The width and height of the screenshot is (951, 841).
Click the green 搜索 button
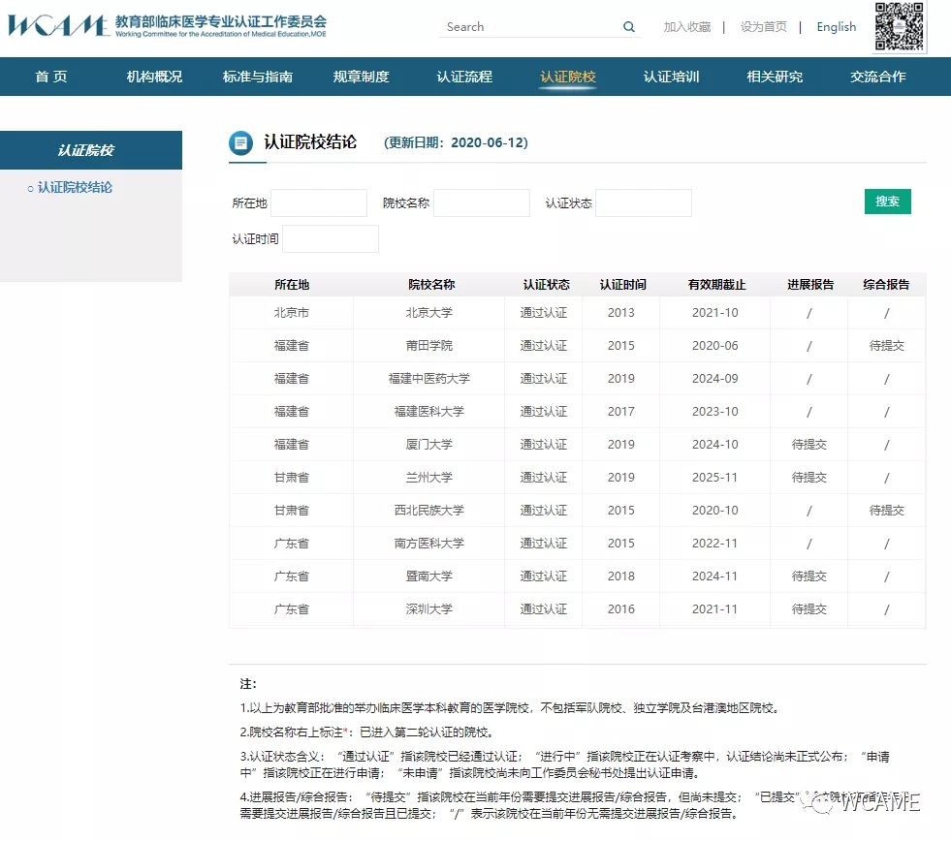tap(887, 202)
